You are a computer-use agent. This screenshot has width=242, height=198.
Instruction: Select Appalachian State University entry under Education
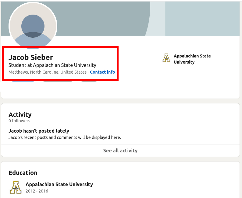pos(59,184)
